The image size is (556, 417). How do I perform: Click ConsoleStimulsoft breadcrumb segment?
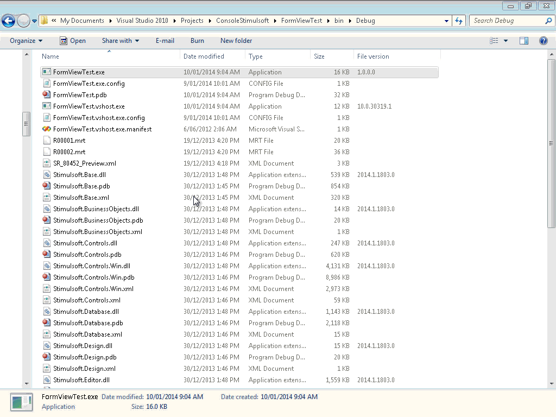tap(243, 21)
